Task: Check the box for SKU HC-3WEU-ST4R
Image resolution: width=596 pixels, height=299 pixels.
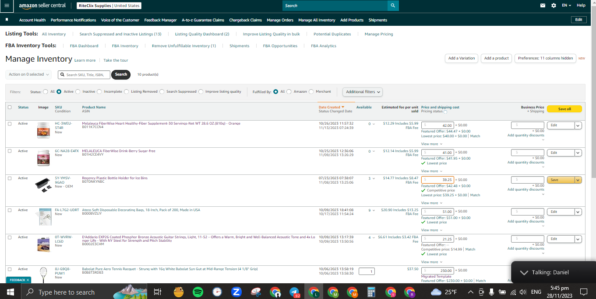Action: tap(10, 124)
